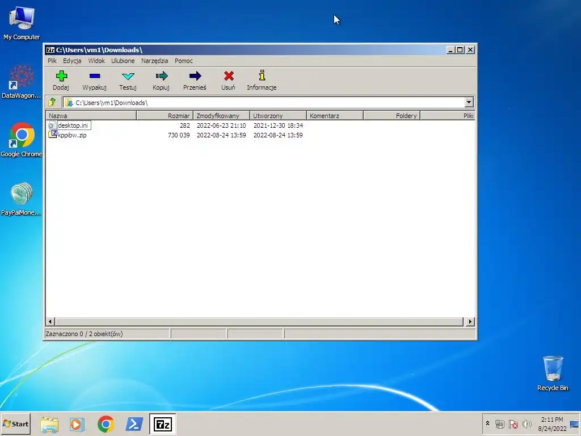Go up one folder level arrow icon
The height and width of the screenshot is (436, 581).
[52, 102]
